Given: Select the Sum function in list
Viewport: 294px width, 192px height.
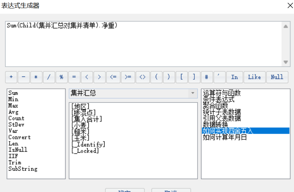Looking at the screenshot, I should click(x=13, y=93).
